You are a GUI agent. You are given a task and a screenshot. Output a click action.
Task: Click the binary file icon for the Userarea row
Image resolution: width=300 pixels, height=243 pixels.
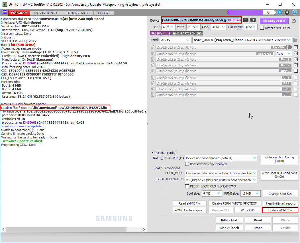152,54
